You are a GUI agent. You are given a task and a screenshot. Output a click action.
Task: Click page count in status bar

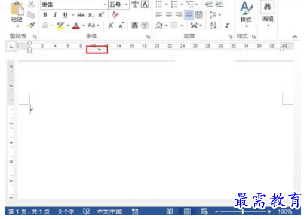pyautogui.click(x=29, y=211)
